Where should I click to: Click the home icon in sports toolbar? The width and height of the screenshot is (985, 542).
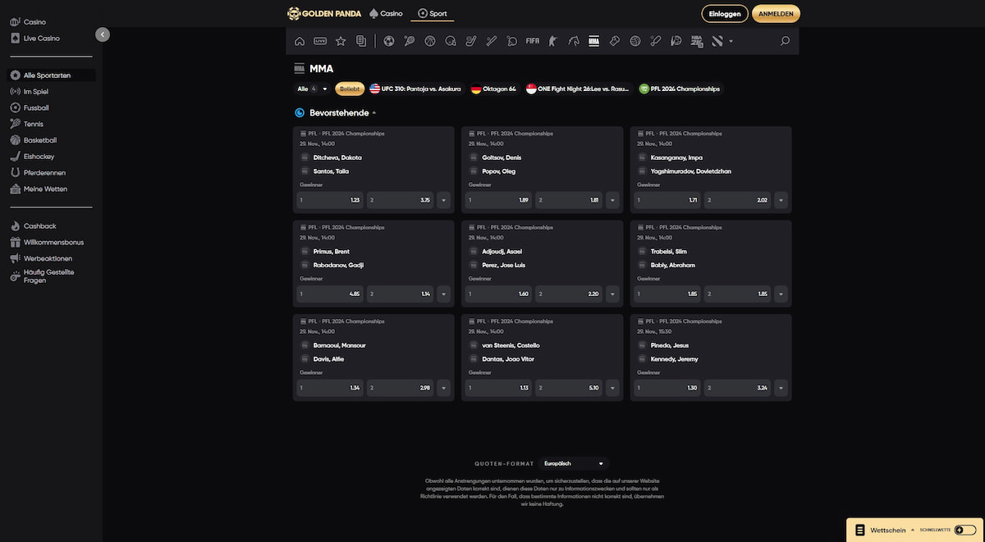pyautogui.click(x=300, y=41)
